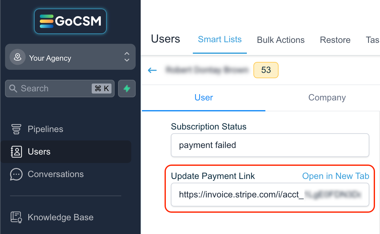Switch to the Smart Lists tab

(220, 39)
